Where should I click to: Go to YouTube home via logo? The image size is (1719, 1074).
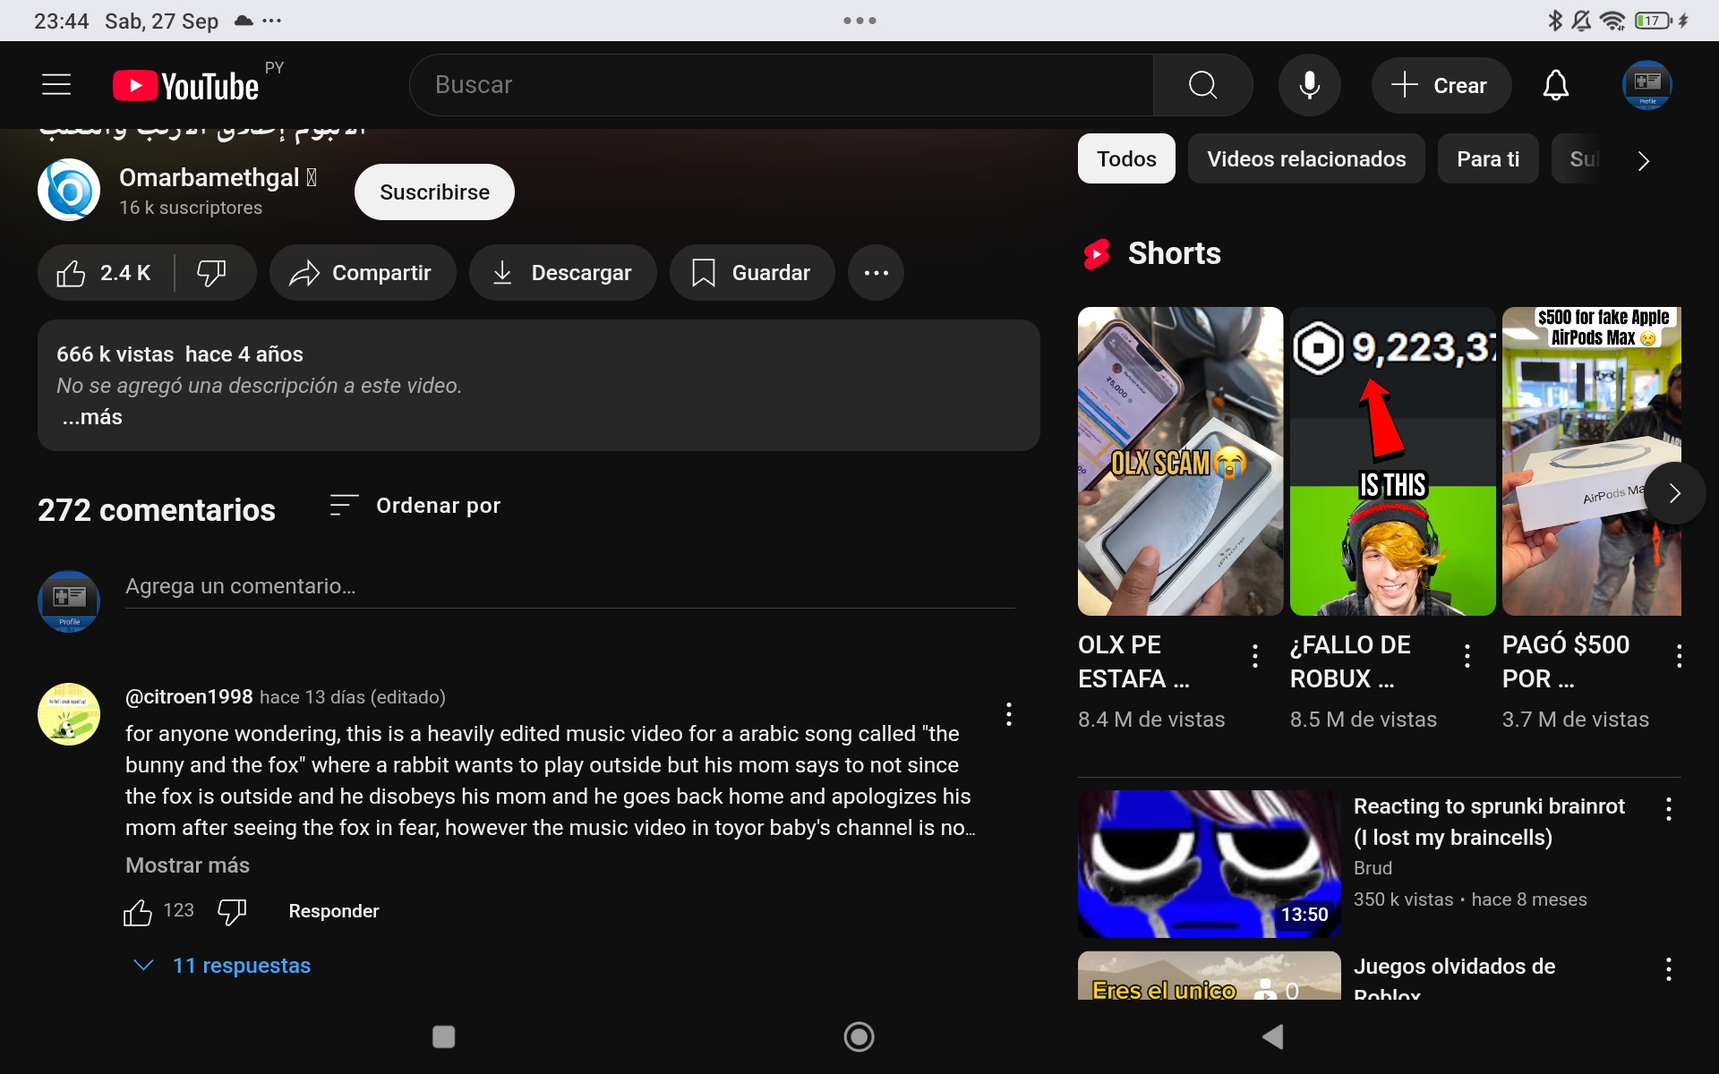186,86
